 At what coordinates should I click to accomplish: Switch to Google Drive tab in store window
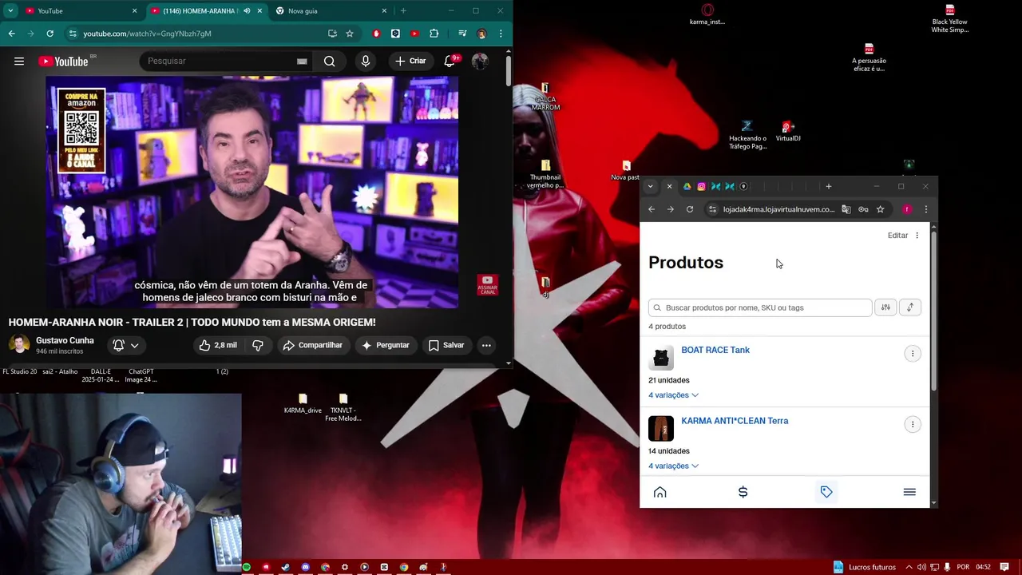click(x=687, y=187)
